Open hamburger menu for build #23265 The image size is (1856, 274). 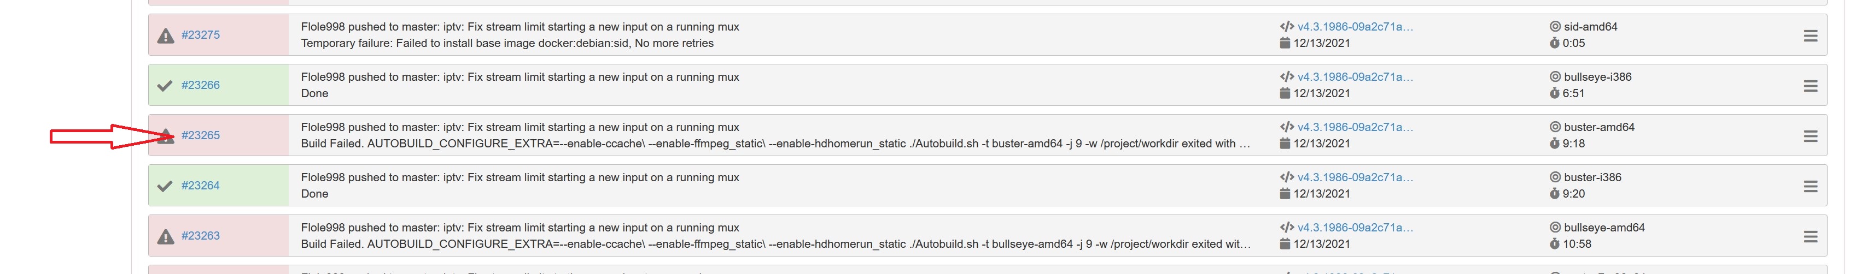point(1810,136)
